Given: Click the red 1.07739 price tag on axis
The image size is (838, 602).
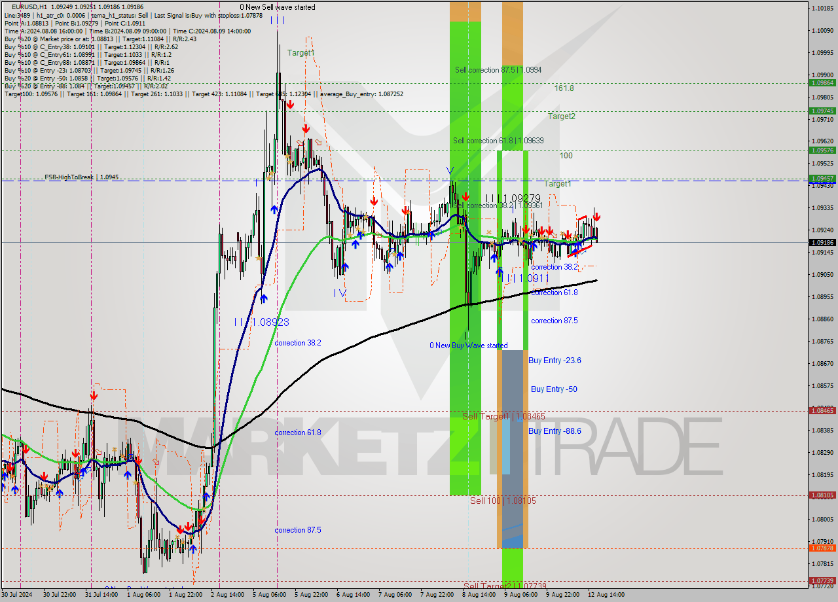Looking at the screenshot, I should coord(822,581).
